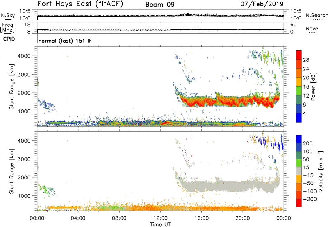
Task: Click the "N.Search" legend label
Action: point(317,15)
